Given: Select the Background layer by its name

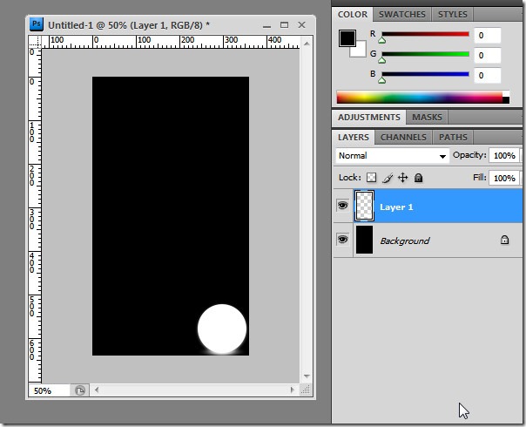Looking at the screenshot, I should [x=404, y=241].
